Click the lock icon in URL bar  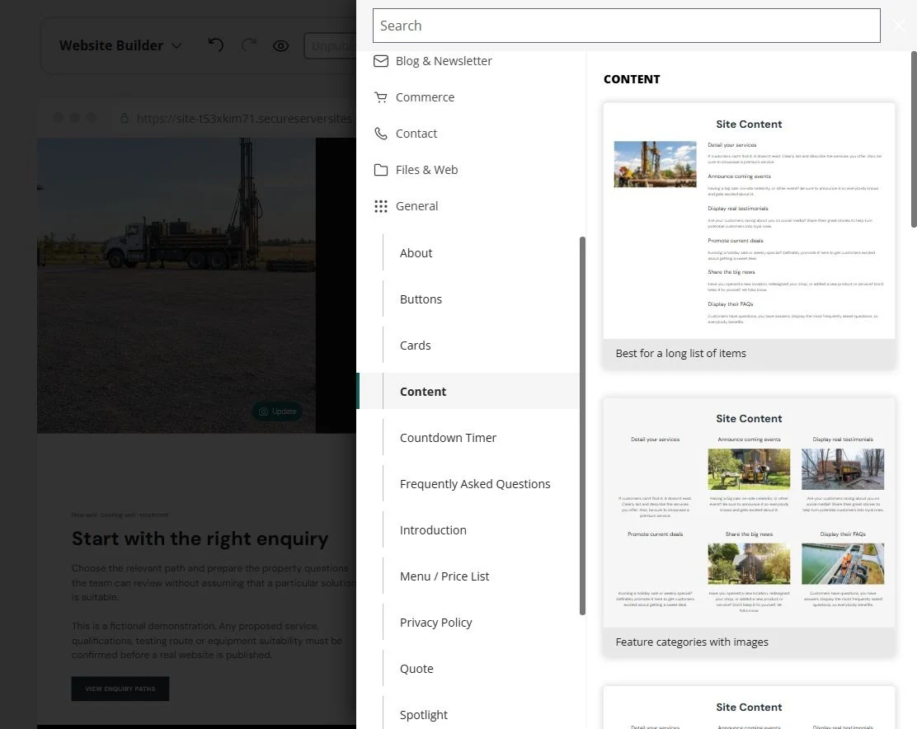coord(124,118)
